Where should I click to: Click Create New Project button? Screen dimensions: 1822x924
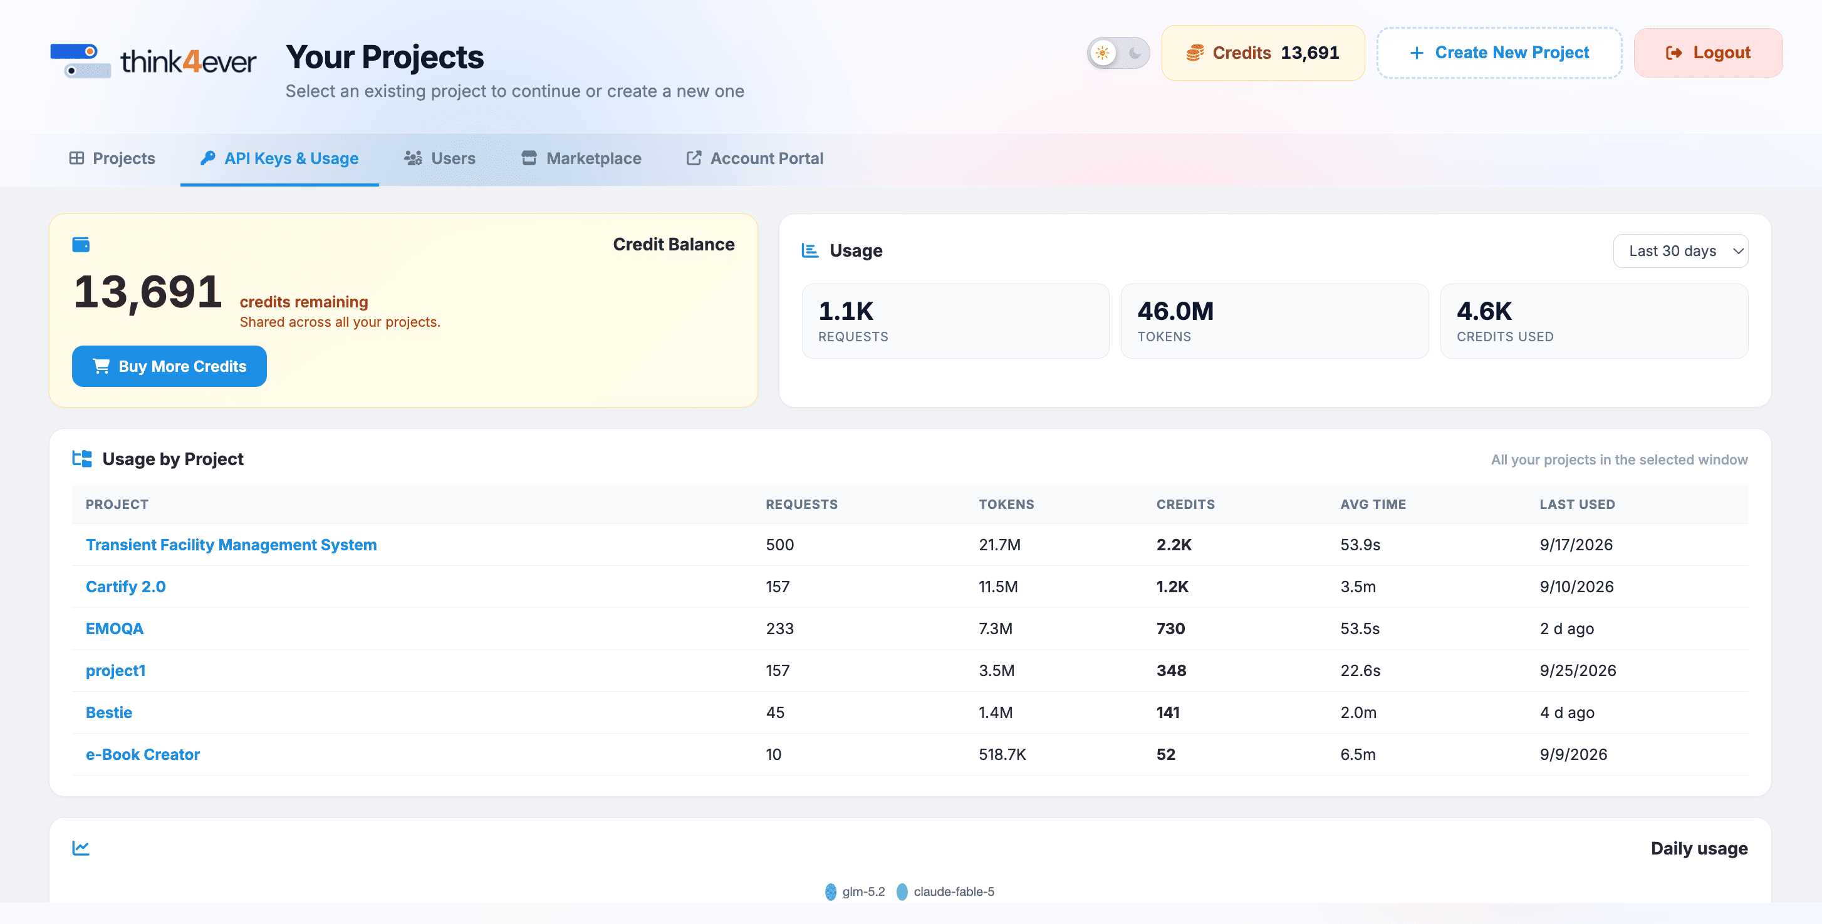coord(1499,53)
